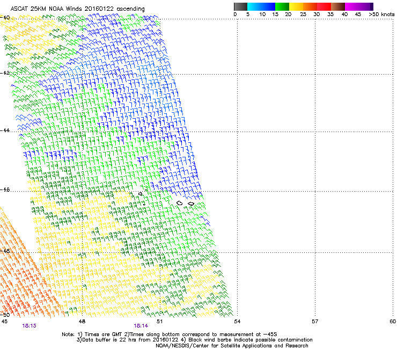Click the latitude label '-50'

[5, 315]
